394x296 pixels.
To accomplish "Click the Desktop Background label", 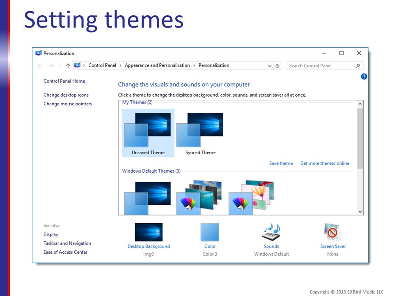I will coord(149,246).
